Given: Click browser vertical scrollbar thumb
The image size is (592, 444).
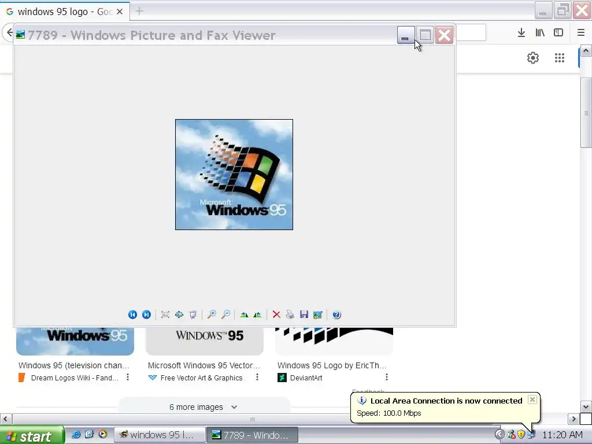Looking at the screenshot, I should point(586,113).
